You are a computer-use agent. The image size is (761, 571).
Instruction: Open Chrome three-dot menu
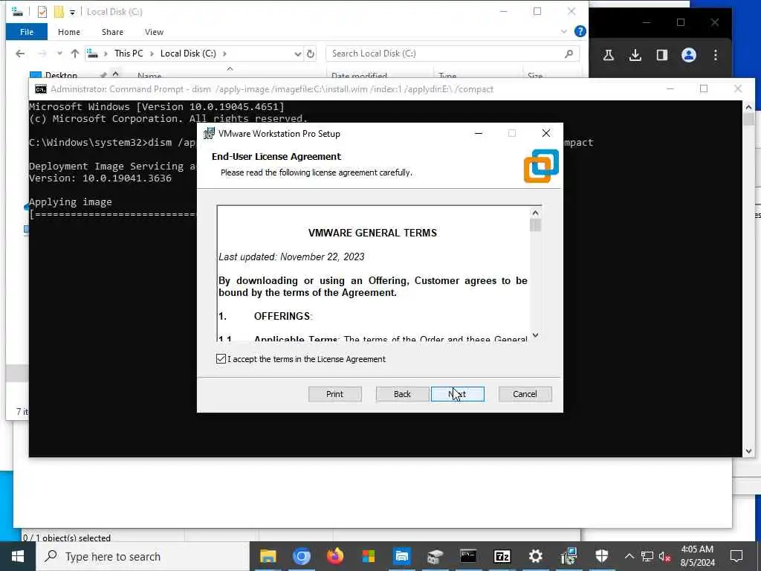(x=716, y=55)
